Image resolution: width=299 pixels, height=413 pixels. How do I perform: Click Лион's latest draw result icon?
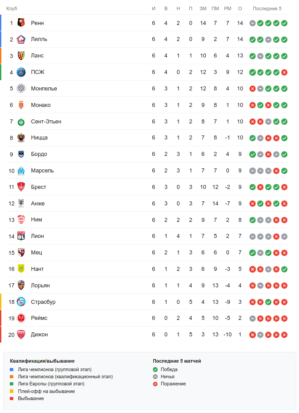point(284,236)
